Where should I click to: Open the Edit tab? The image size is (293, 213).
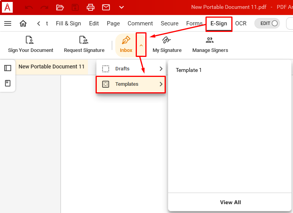(x=94, y=23)
